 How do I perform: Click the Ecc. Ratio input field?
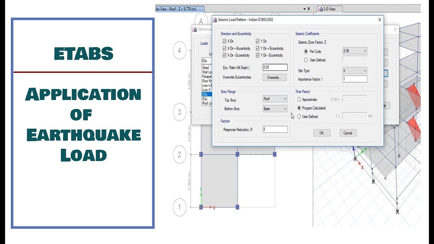click(275, 67)
